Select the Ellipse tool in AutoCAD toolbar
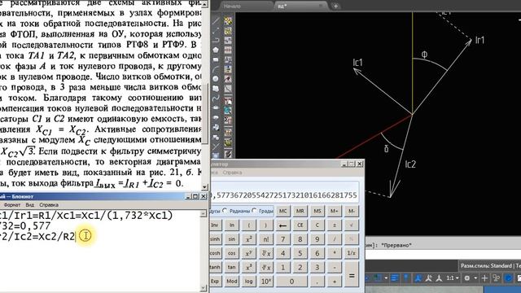521x293 pixels. coord(216,108)
